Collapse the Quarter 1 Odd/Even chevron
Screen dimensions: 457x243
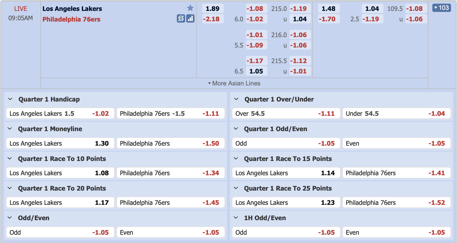click(x=236, y=129)
